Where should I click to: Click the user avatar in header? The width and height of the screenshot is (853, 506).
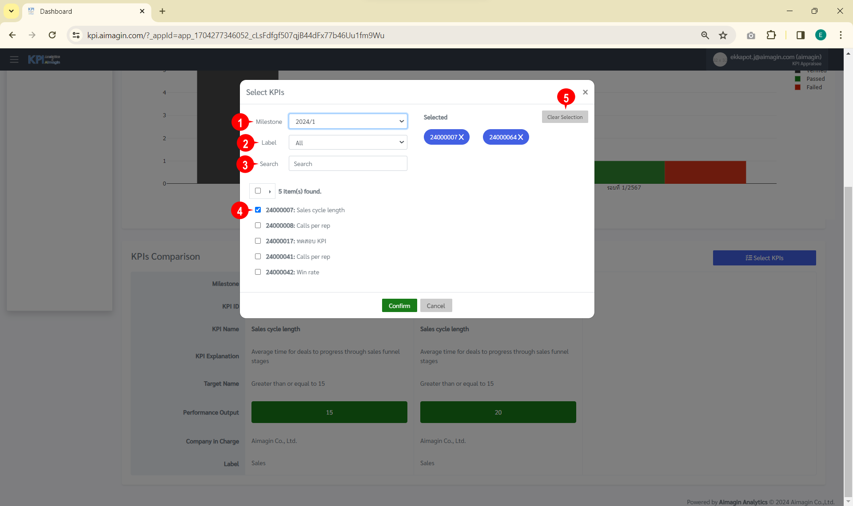[x=720, y=59]
